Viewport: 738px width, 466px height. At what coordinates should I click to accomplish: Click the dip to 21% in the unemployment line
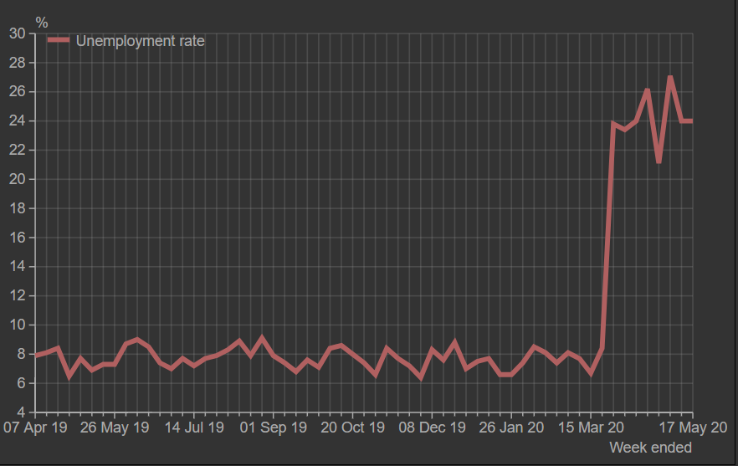pyautogui.click(x=659, y=163)
